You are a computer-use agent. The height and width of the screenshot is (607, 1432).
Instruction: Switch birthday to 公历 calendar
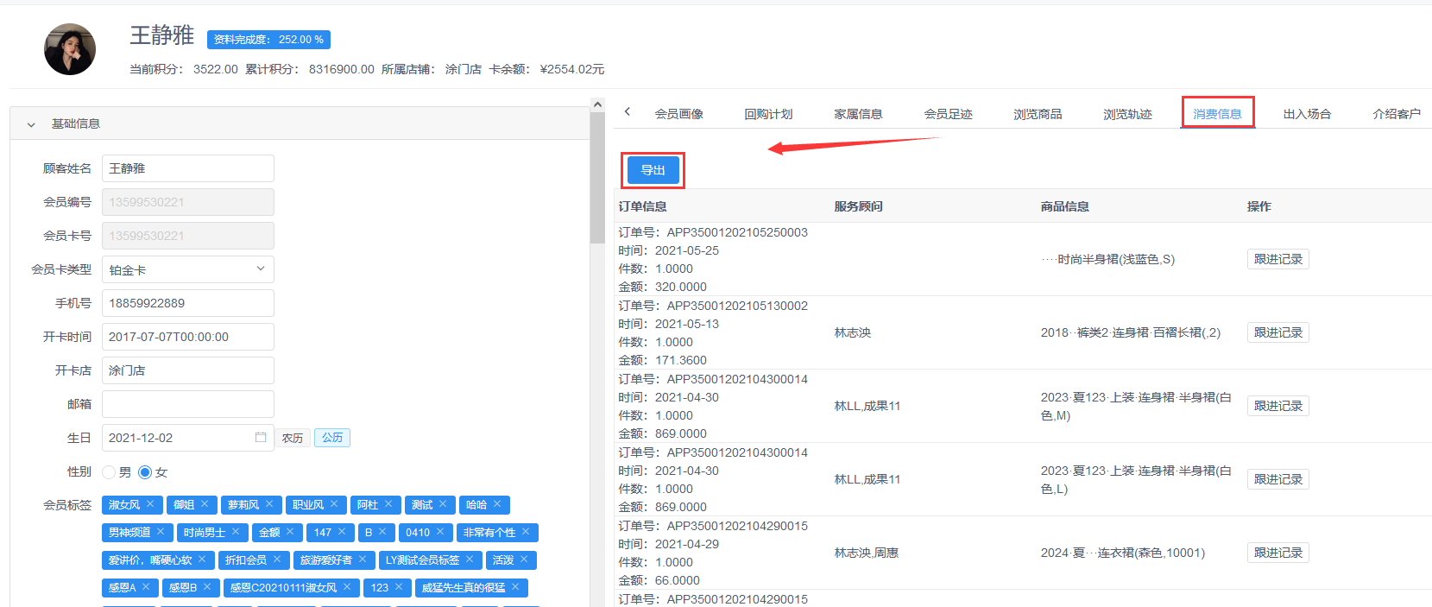pyautogui.click(x=332, y=438)
